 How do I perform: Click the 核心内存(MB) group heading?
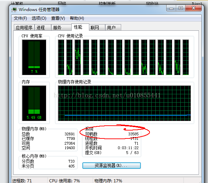pos(34,156)
